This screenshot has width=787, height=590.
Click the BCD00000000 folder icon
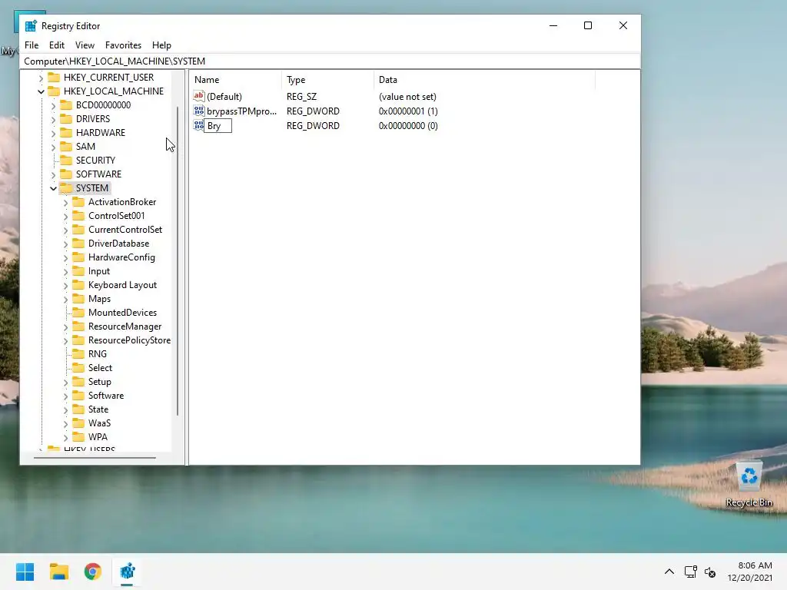click(66, 104)
